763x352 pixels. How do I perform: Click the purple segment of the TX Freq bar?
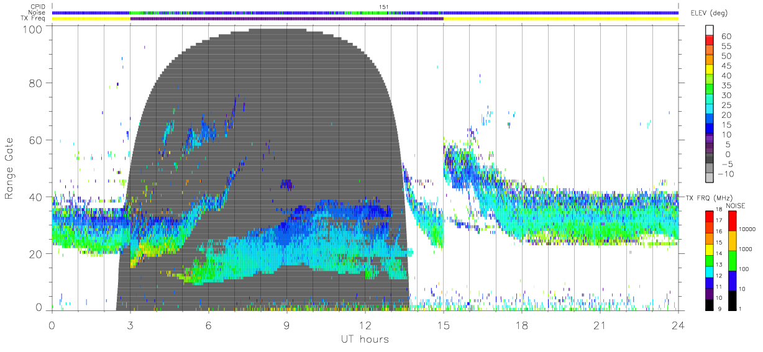287,19
